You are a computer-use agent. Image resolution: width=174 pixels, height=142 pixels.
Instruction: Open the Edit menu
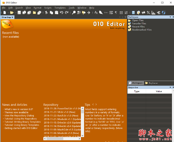point(10,8)
